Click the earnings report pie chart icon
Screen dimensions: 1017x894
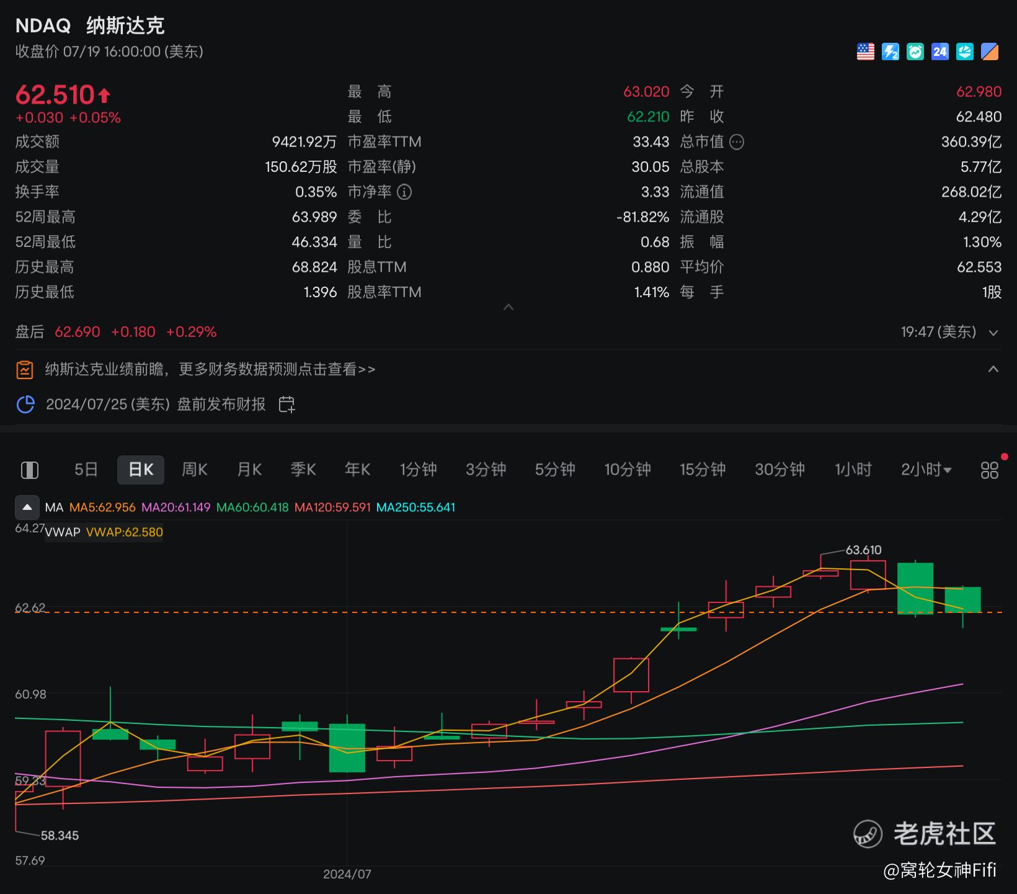point(25,405)
